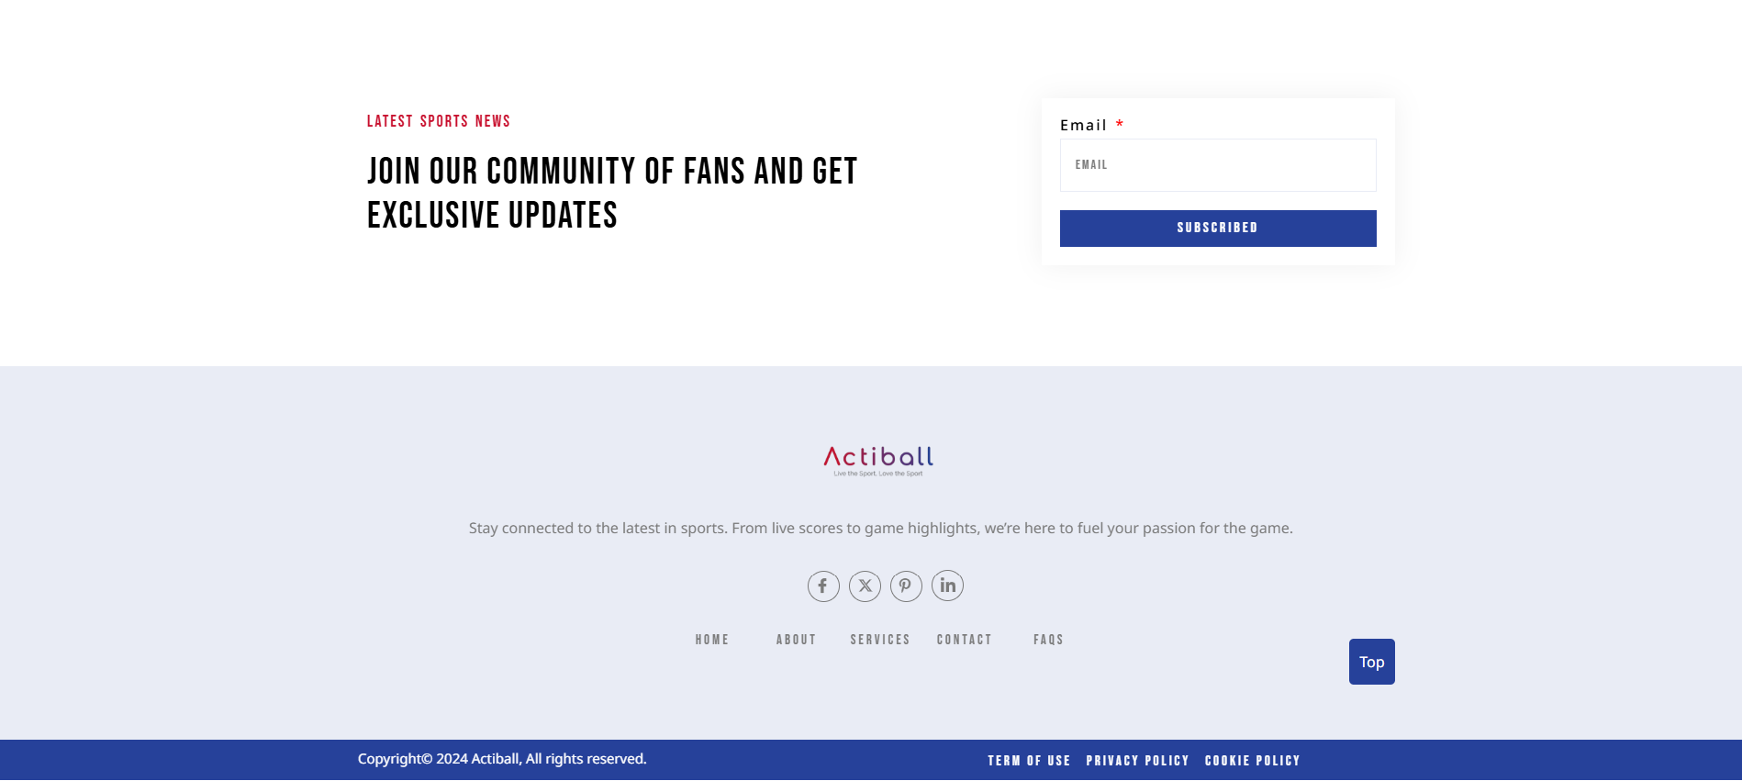Image resolution: width=1742 pixels, height=781 pixels.
Task: Click the Top scroll button
Action: click(x=1371, y=662)
